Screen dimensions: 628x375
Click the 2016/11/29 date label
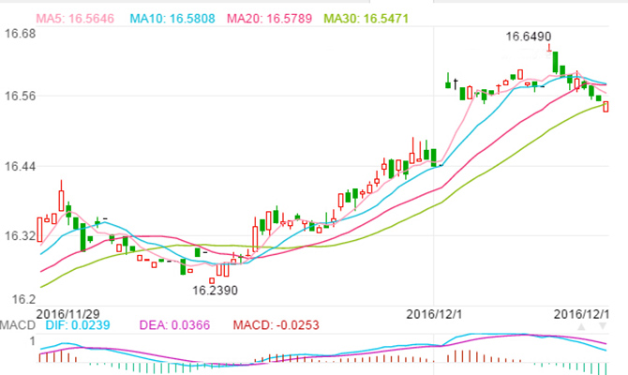click(67, 314)
